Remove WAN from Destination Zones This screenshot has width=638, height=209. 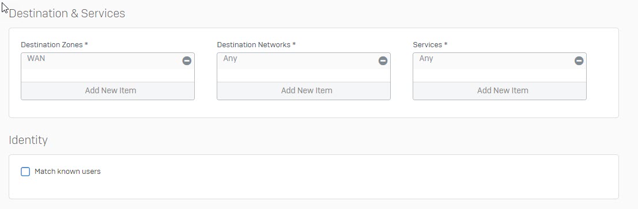[x=187, y=61]
